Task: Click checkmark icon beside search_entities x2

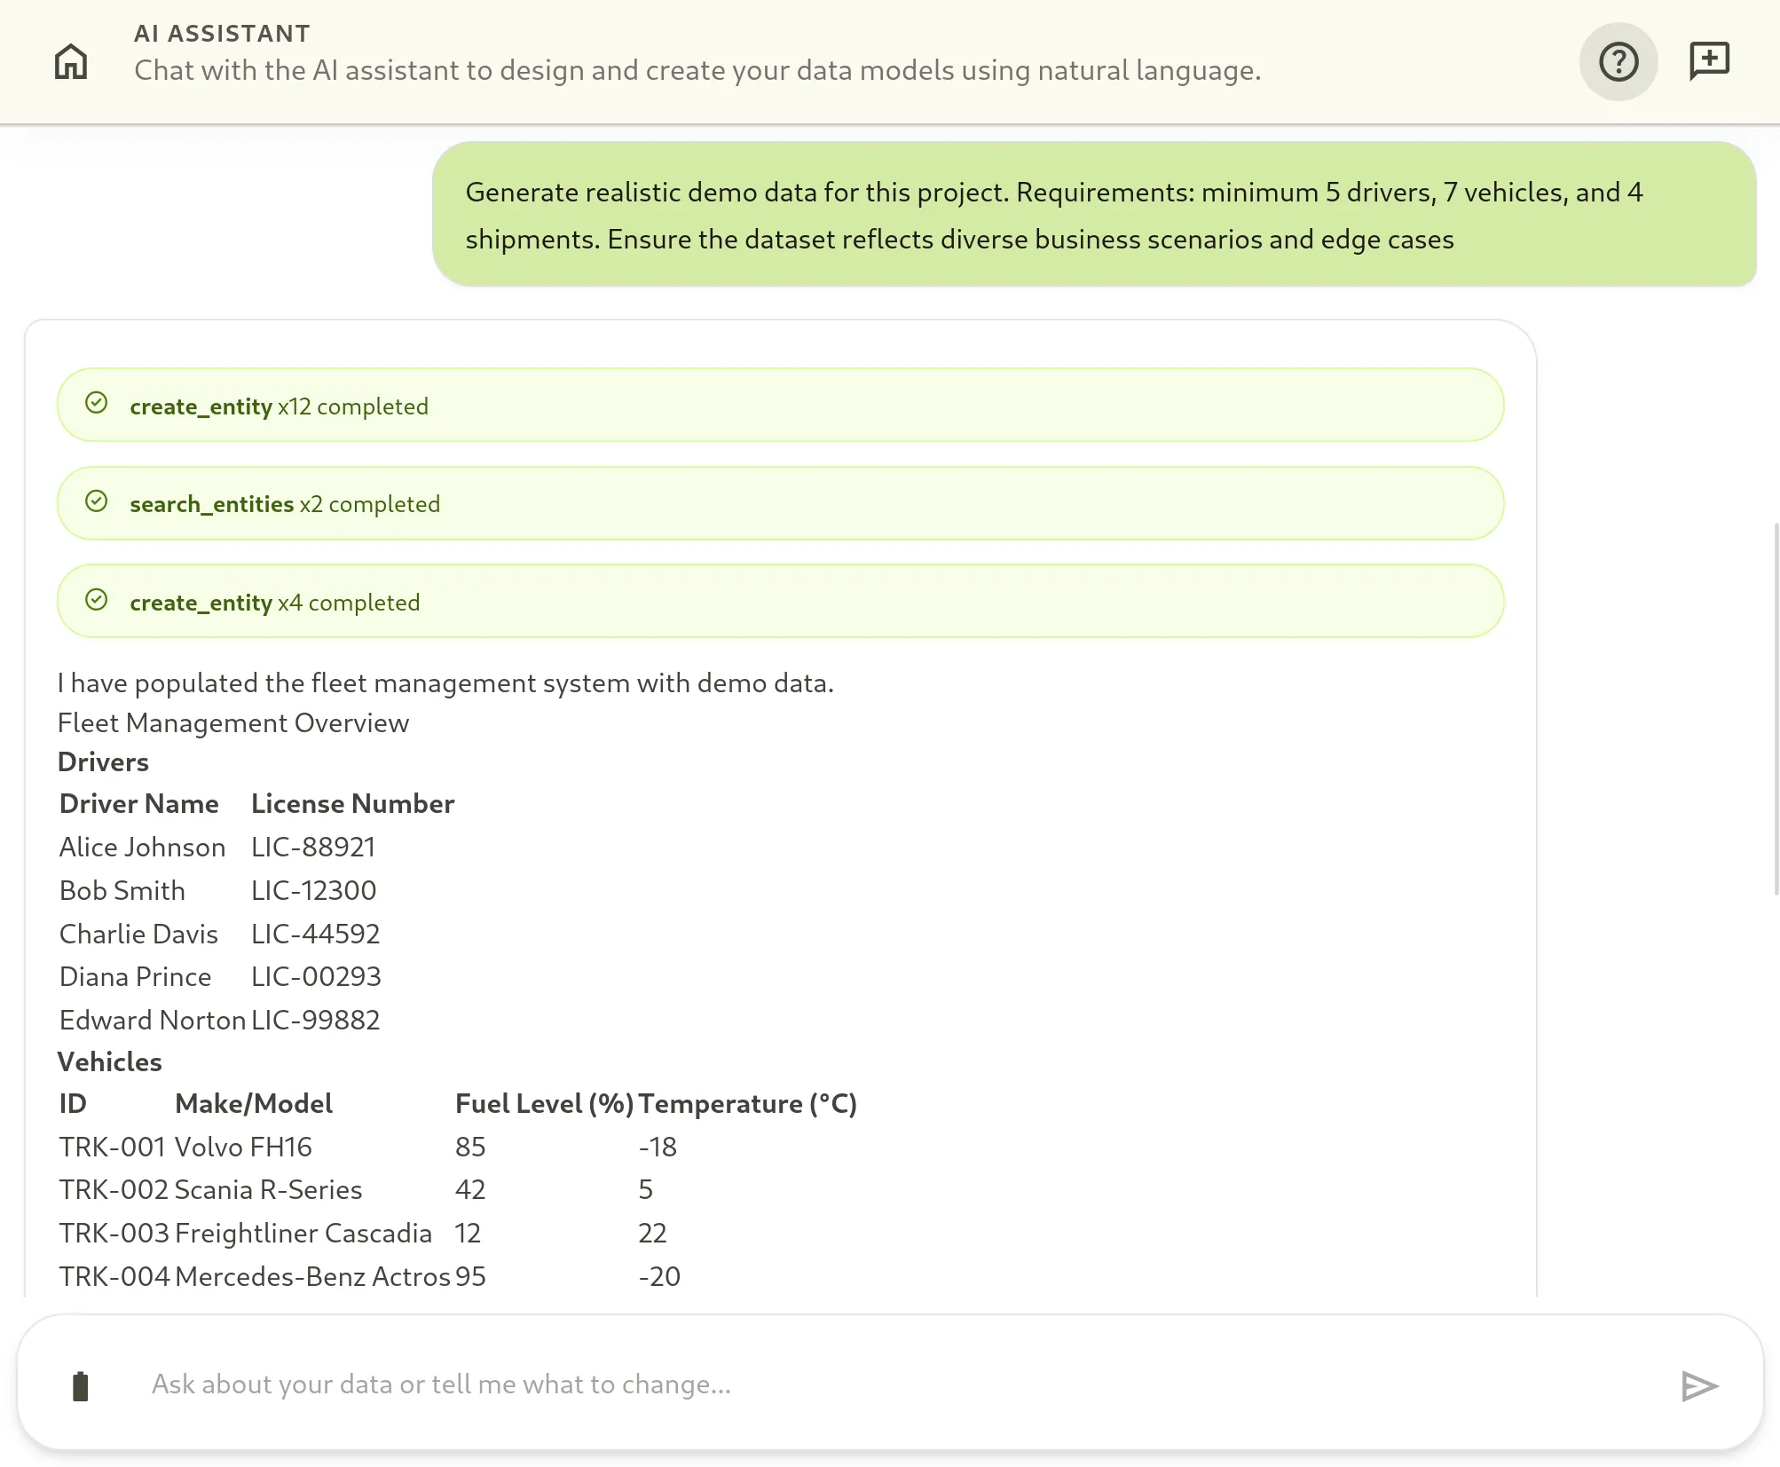Action: click(97, 501)
